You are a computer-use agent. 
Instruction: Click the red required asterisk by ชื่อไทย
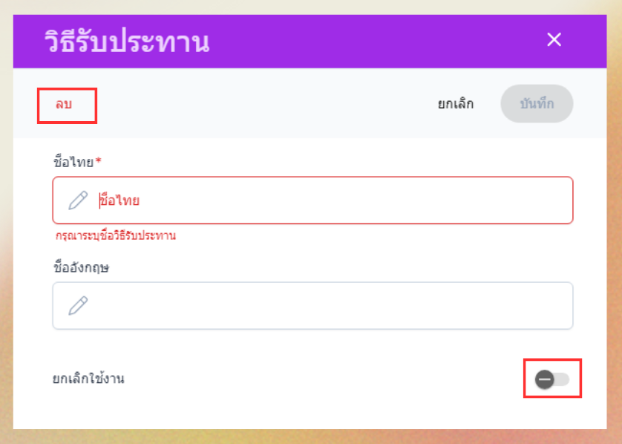click(98, 161)
